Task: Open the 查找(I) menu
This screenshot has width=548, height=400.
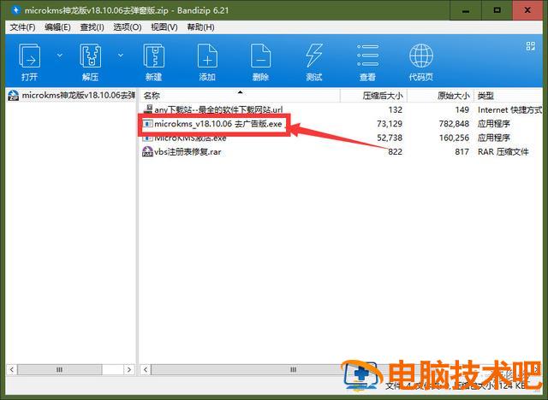Action: [x=92, y=27]
